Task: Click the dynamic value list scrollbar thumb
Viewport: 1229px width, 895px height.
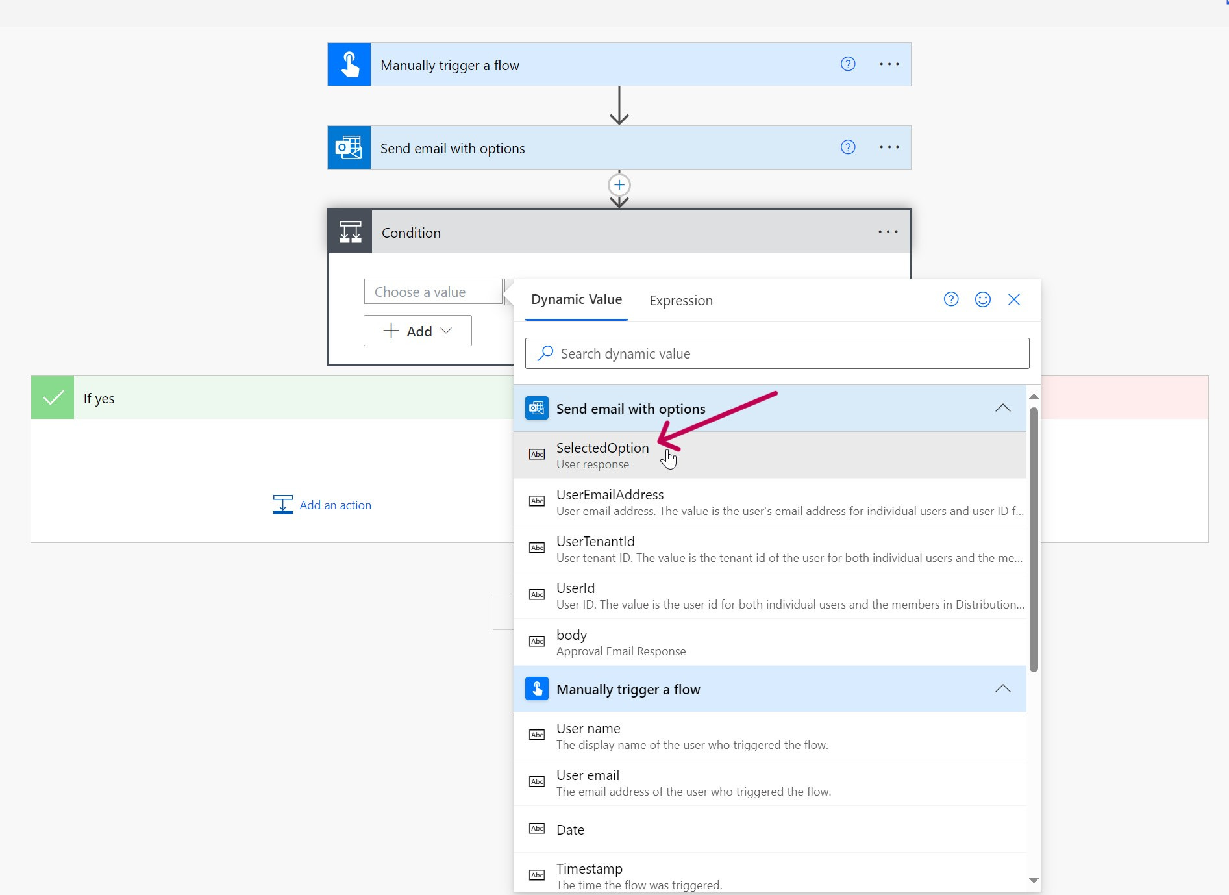Action: coord(1034,539)
